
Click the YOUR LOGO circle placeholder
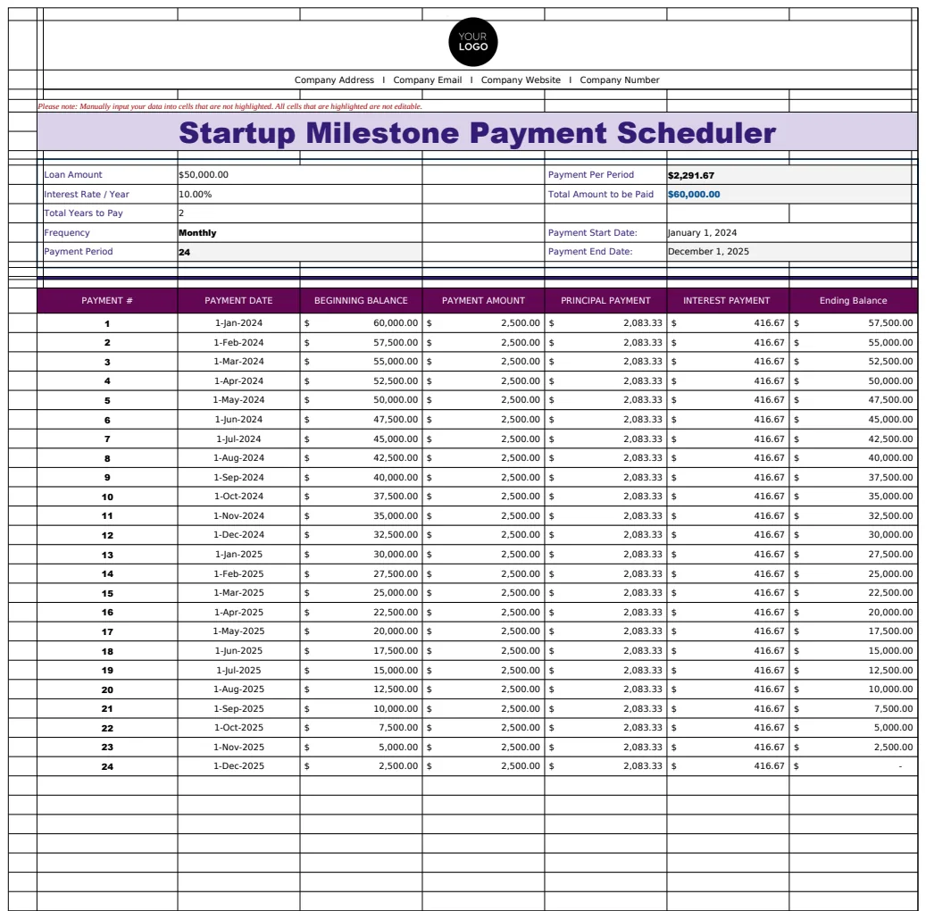pyautogui.click(x=473, y=42)
